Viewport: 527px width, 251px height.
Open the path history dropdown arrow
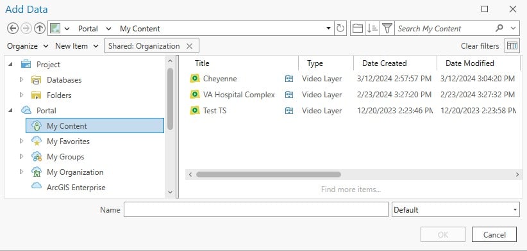coord(329,28)
